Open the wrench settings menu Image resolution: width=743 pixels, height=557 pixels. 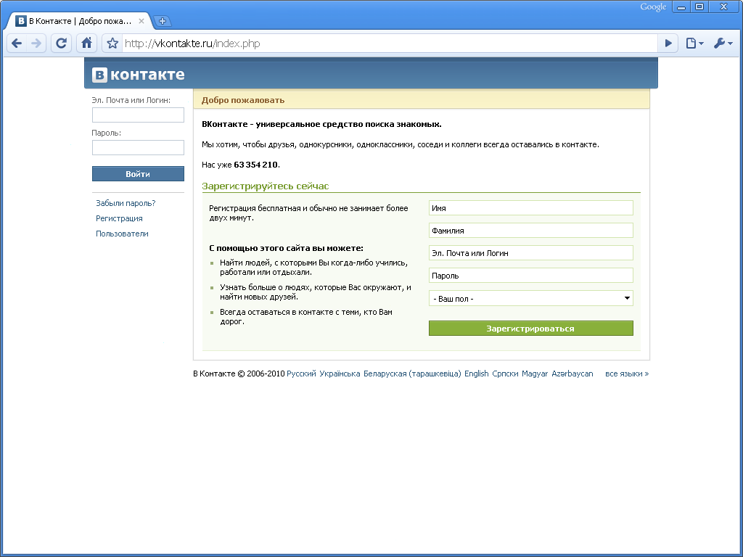[x=723, y=44]
